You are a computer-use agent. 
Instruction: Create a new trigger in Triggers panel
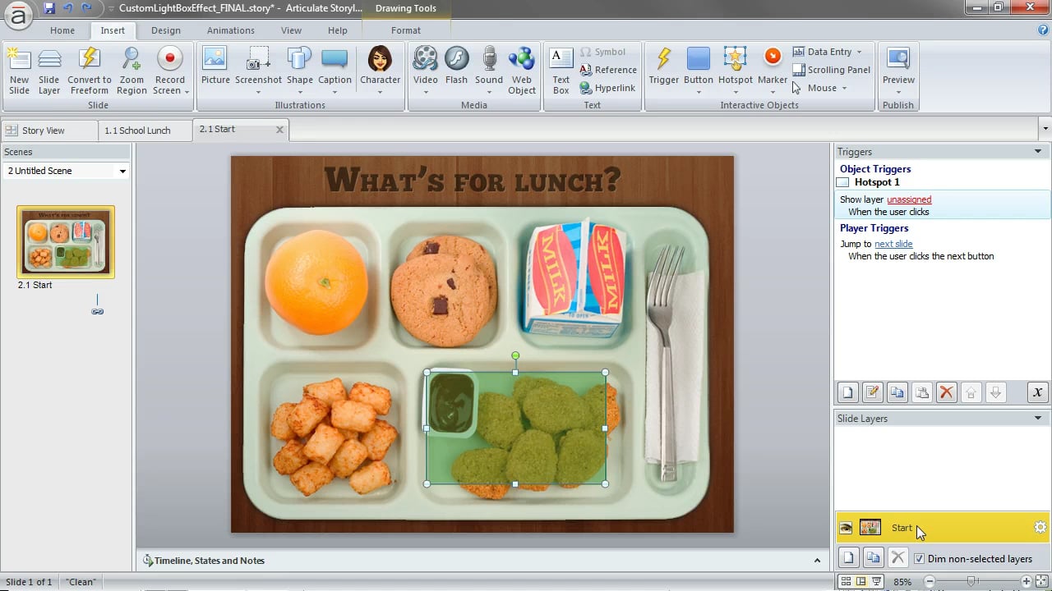pos(848,392)
